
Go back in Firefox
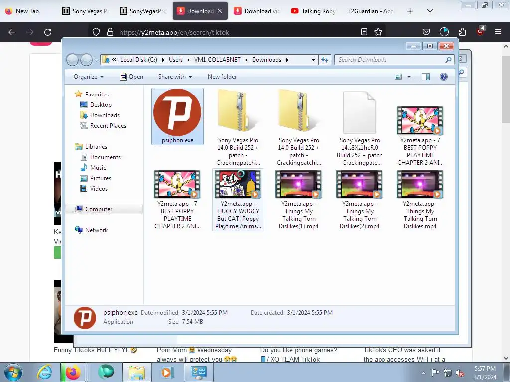(12, 32)
